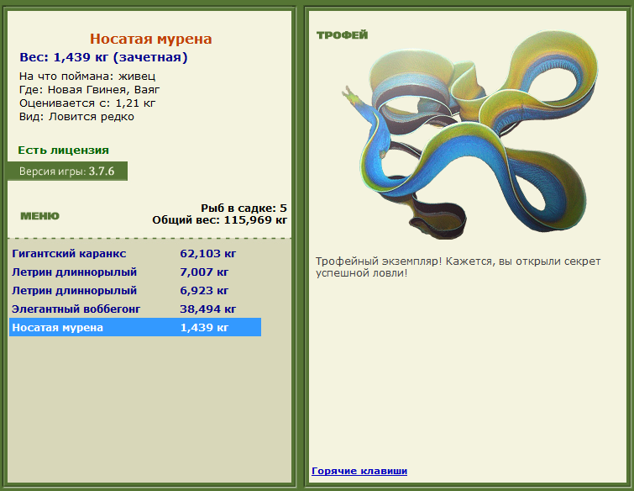Screen dimensions: 634x491
Task: Click the Трофейный экземпляр message text
Action: click(458, 267)
